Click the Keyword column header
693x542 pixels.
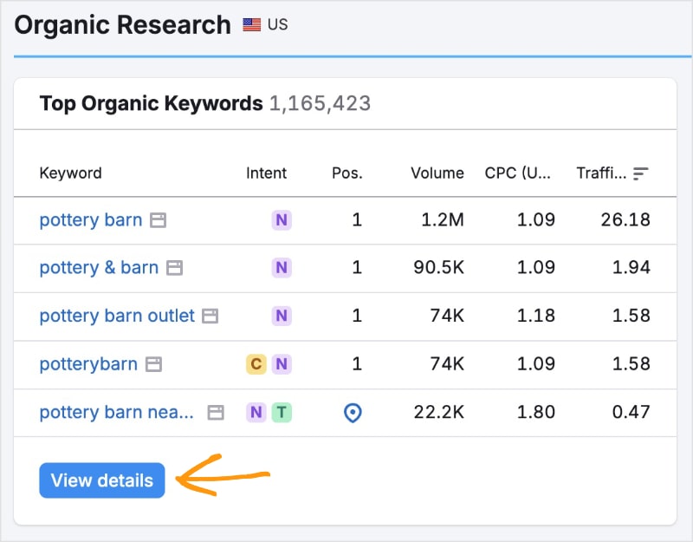(x=70, y=173)
